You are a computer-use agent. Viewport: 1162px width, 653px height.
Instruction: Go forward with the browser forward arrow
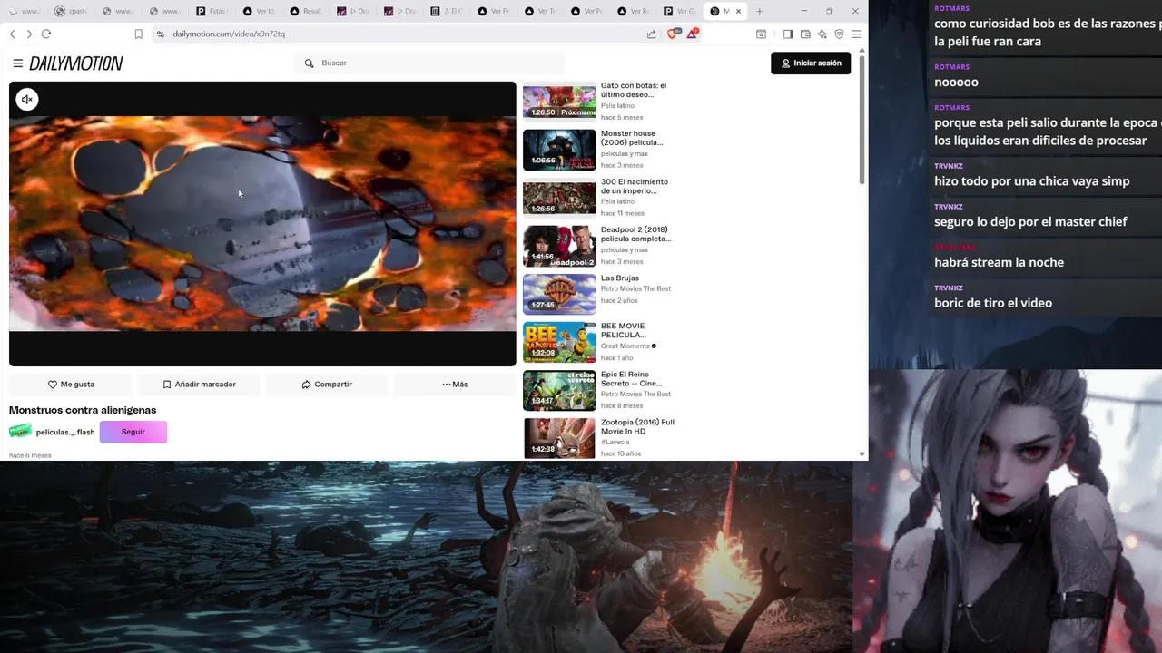[x=29, y=34]
